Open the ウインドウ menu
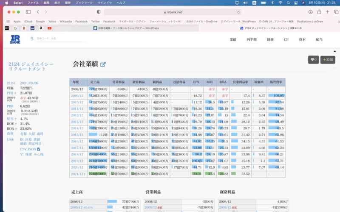This screenshot has width=340, height=212. pyautogui.click(x=105, y=3)
